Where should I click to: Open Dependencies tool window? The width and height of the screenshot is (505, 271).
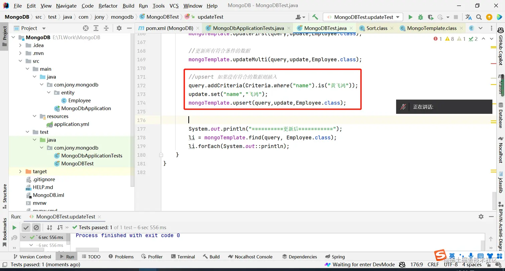pos(299,257)
